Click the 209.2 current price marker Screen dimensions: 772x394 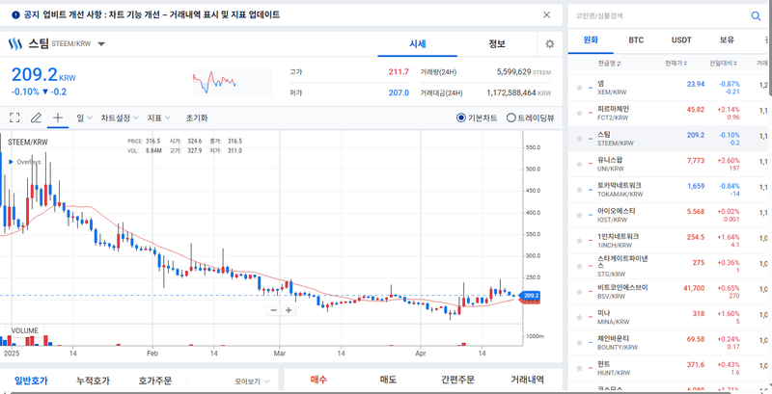click(x=529, y=296)
